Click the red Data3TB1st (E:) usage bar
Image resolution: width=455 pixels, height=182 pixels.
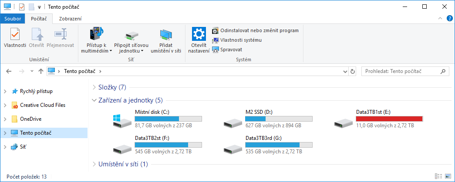[x=389, y=119]
